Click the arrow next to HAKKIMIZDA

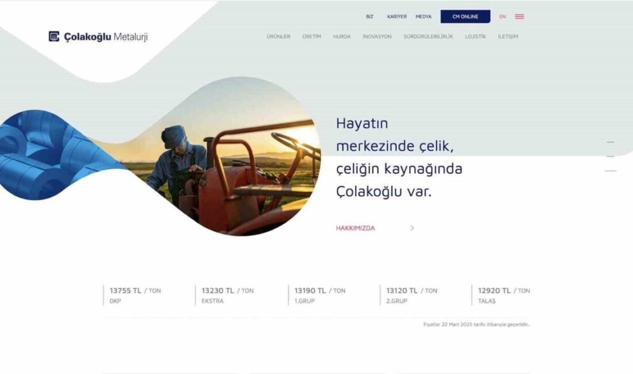[x=412, y=228]
